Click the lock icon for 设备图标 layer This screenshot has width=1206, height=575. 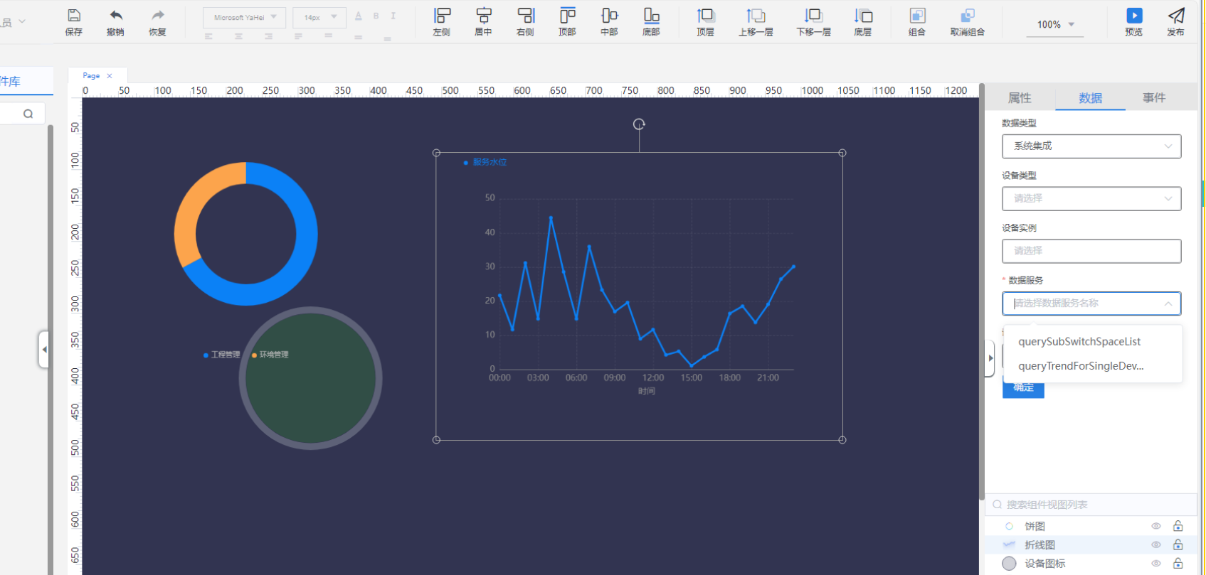[x=1178, y=563]
